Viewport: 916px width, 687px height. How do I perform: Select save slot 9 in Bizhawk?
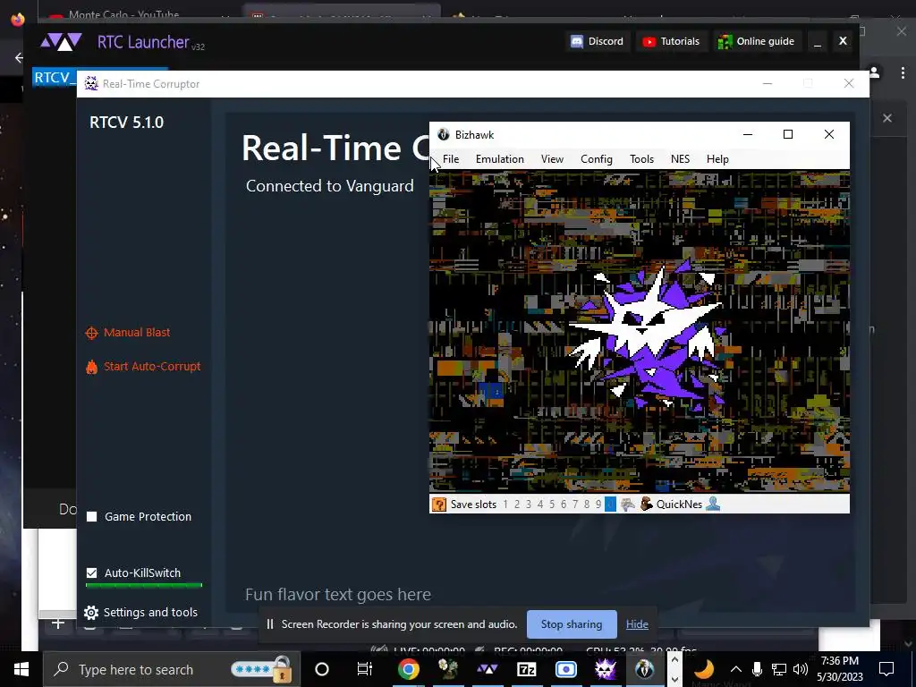(x=598, y=505)
